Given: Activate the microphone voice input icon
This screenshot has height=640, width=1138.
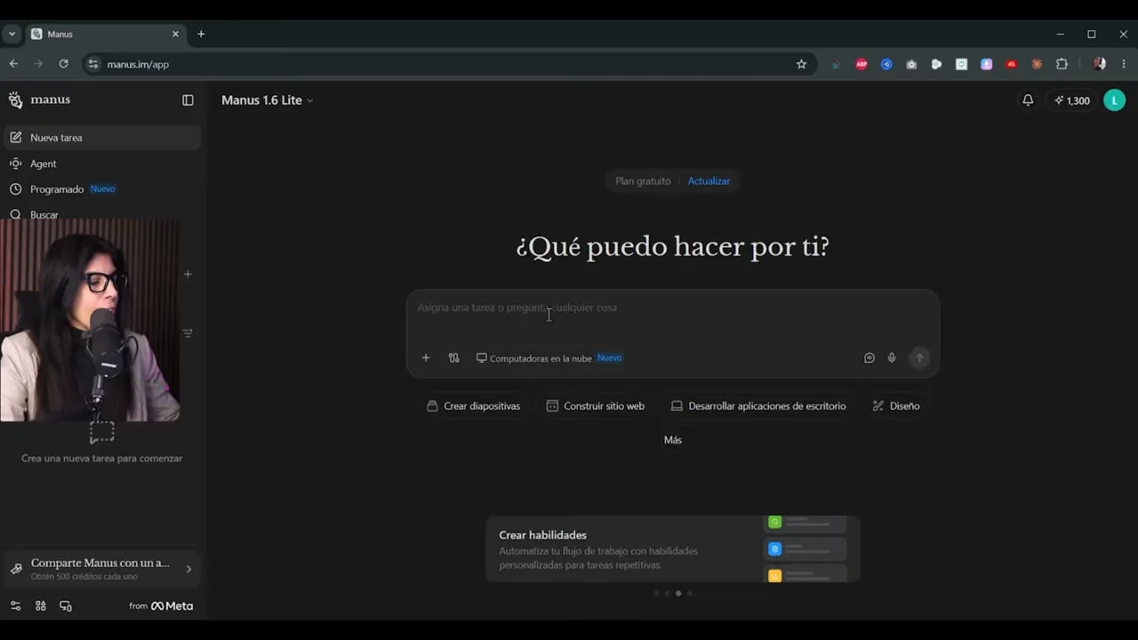Looking at the screenshot, I should click(892, 358).
